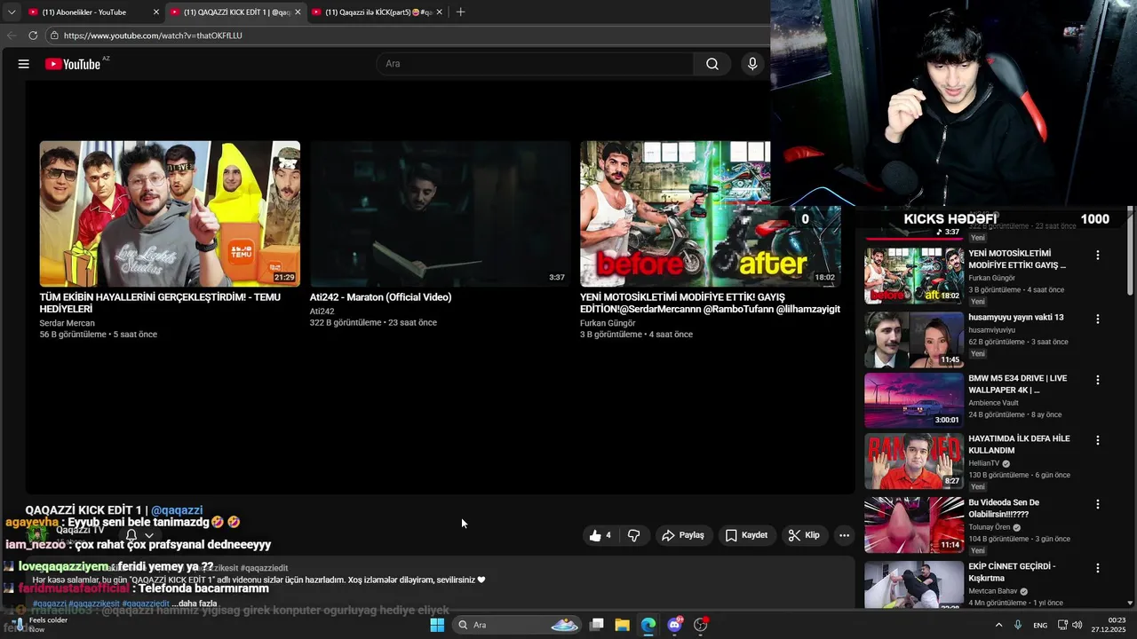Open the YouTube hamburger guide menu
The height and width of the screenshot is (639, 1137).
(x=24, y=64)
